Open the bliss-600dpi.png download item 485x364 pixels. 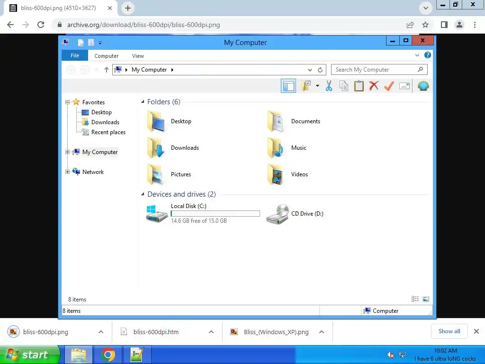pos(45,332)
